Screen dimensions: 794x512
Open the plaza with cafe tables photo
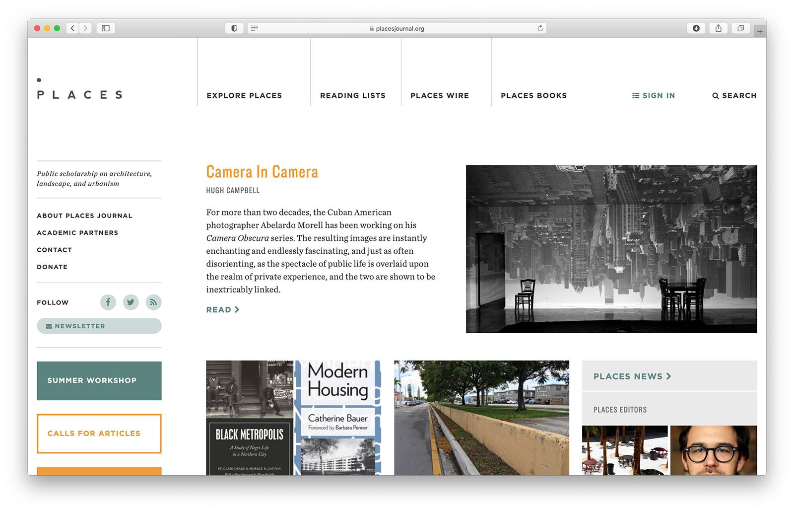tap(625, 450)
